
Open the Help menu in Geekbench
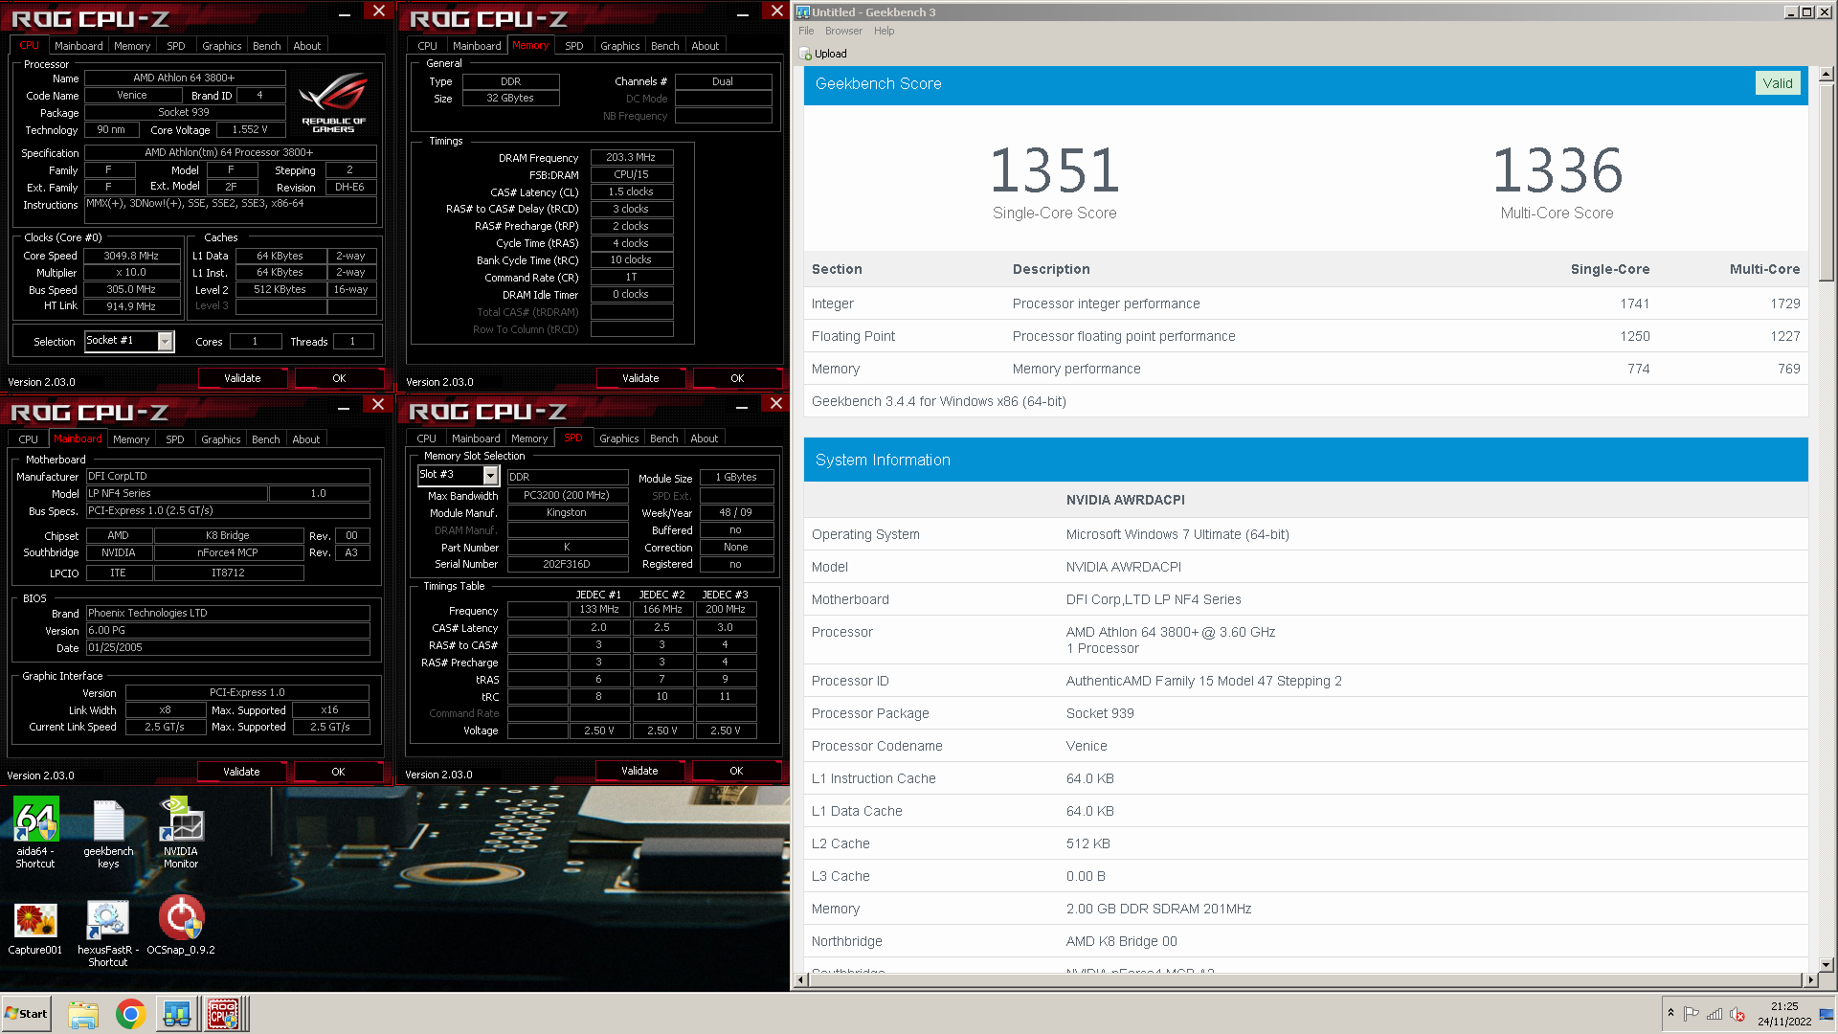coord(884,31)
